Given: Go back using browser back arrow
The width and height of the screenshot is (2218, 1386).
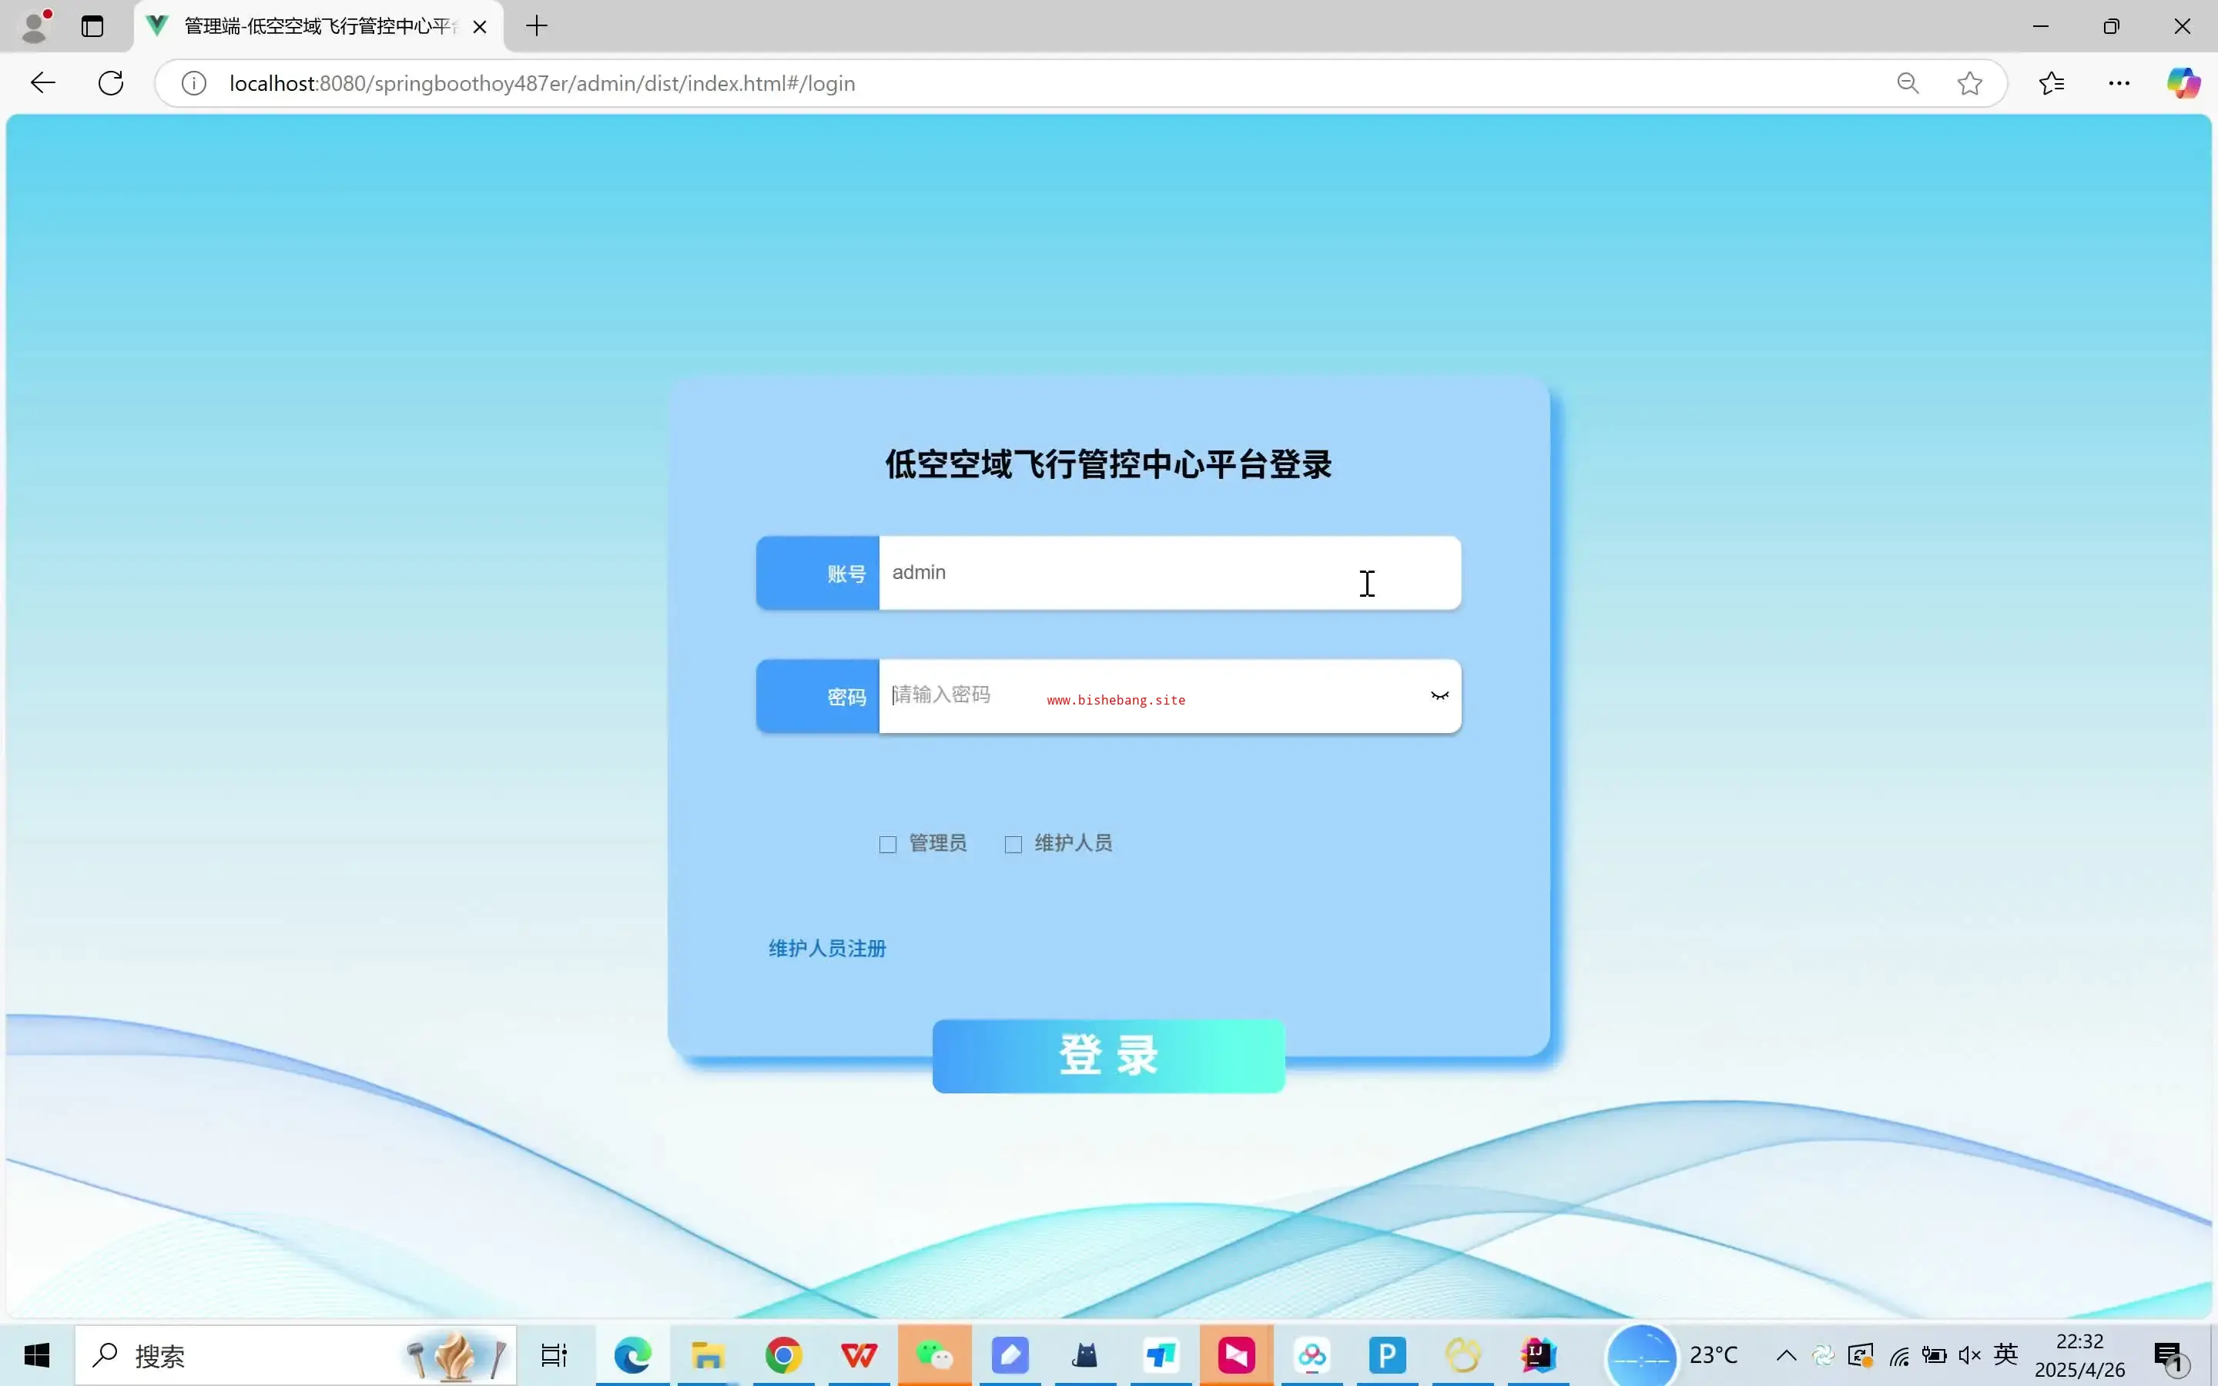Looking at the screenshot, I should point(43,83).
